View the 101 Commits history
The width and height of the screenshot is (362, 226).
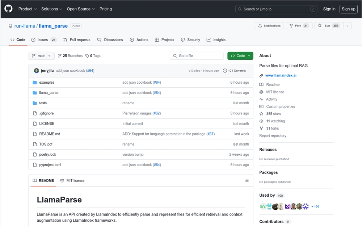234,71
